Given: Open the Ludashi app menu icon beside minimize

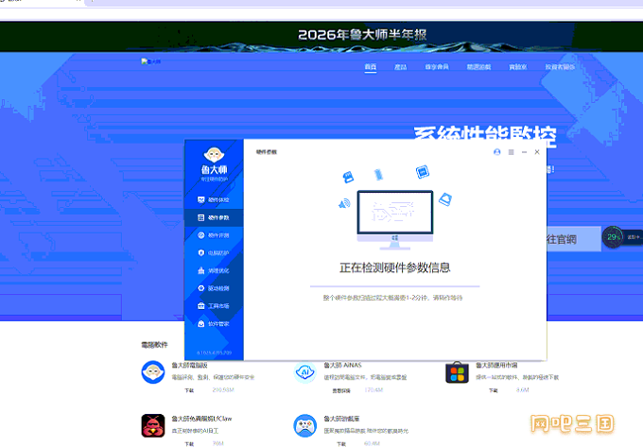Looking at the screenshot, I should [511, 152].
